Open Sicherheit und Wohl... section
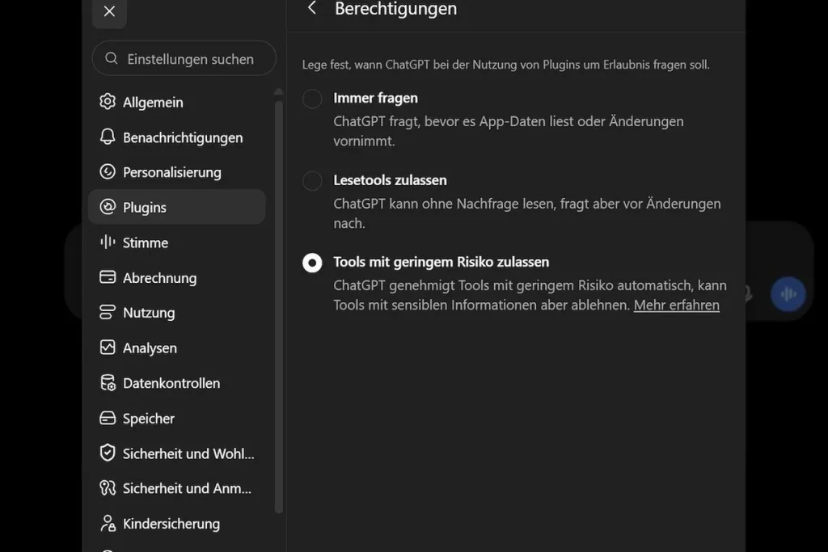This screenshot has height=552, width=828. pos(177,453)
